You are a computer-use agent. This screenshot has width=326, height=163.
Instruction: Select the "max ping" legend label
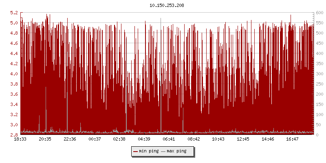point(176,151)
